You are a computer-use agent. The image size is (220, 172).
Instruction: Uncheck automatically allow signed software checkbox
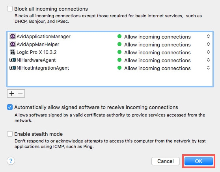10,107
